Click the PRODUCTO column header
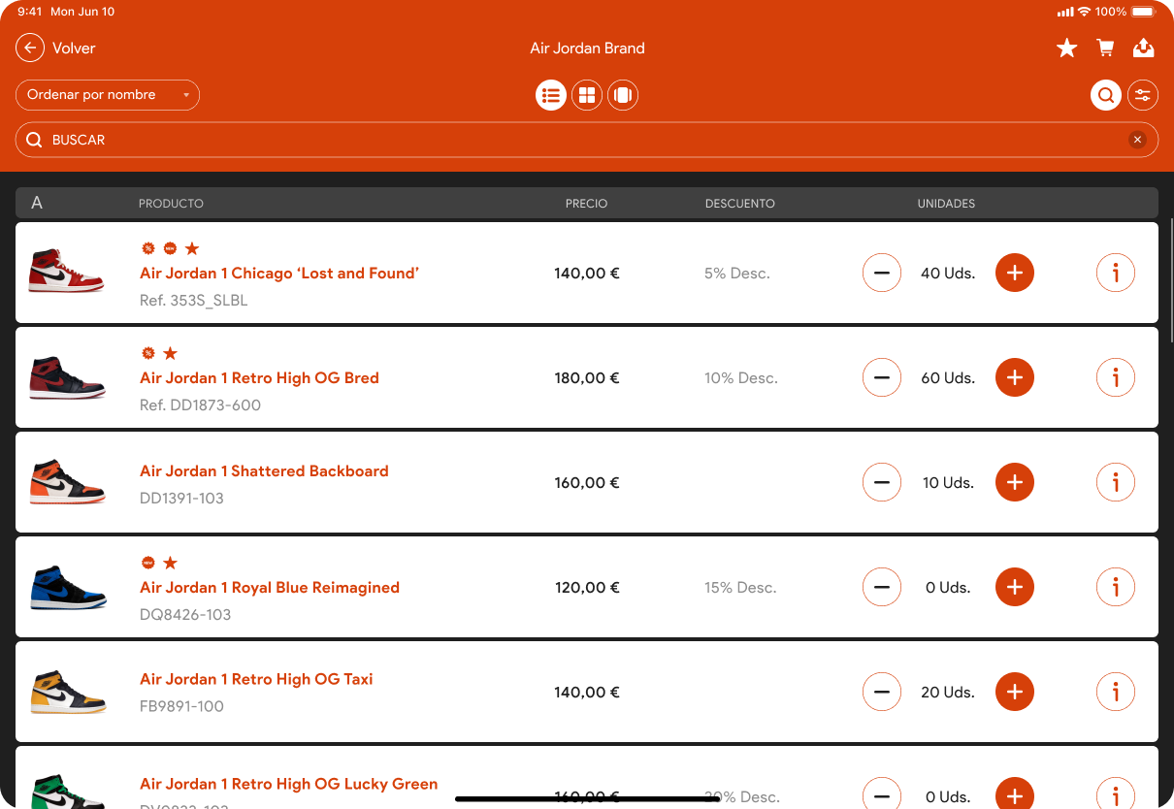The image size is (1174, 809). (171, 204)
